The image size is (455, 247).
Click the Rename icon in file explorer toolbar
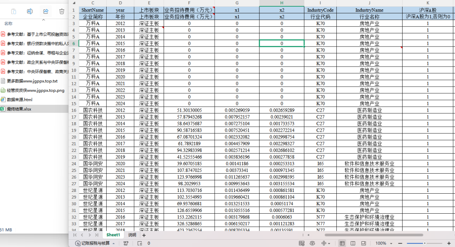30,11
